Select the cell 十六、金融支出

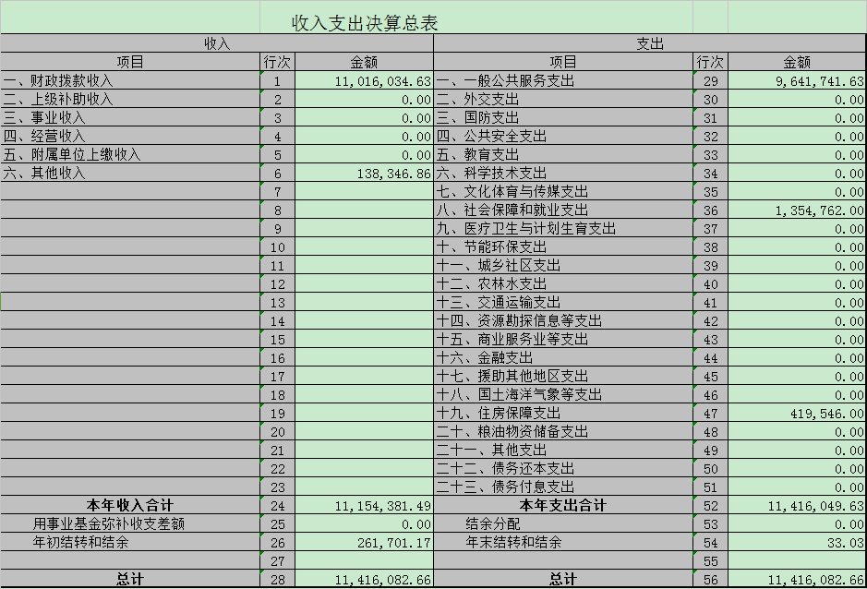pyautogui.click(x=563, y=357)
